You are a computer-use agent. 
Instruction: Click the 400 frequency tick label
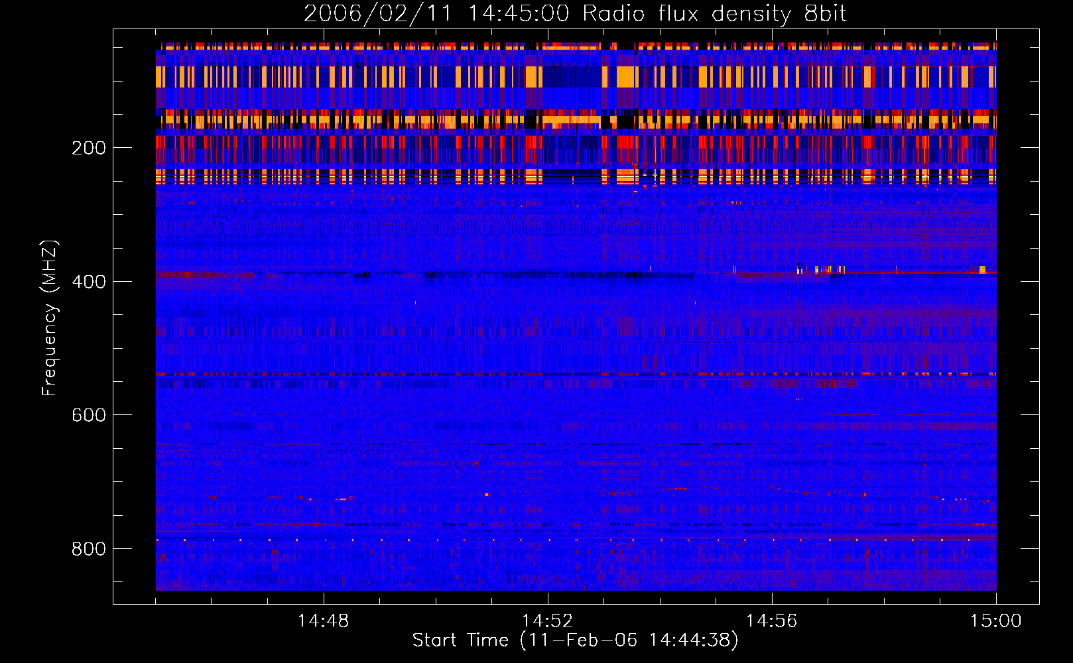[x=89, y=282]
